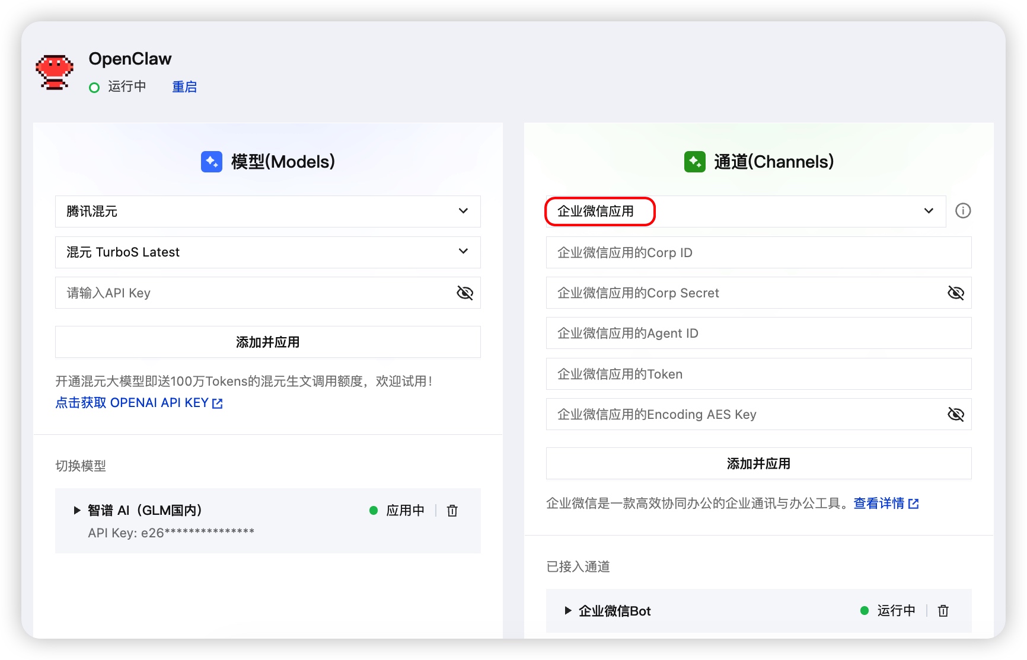Screen dimensions: 1027x660
Task: Click the OpenClaw title text
Action: 130,59
